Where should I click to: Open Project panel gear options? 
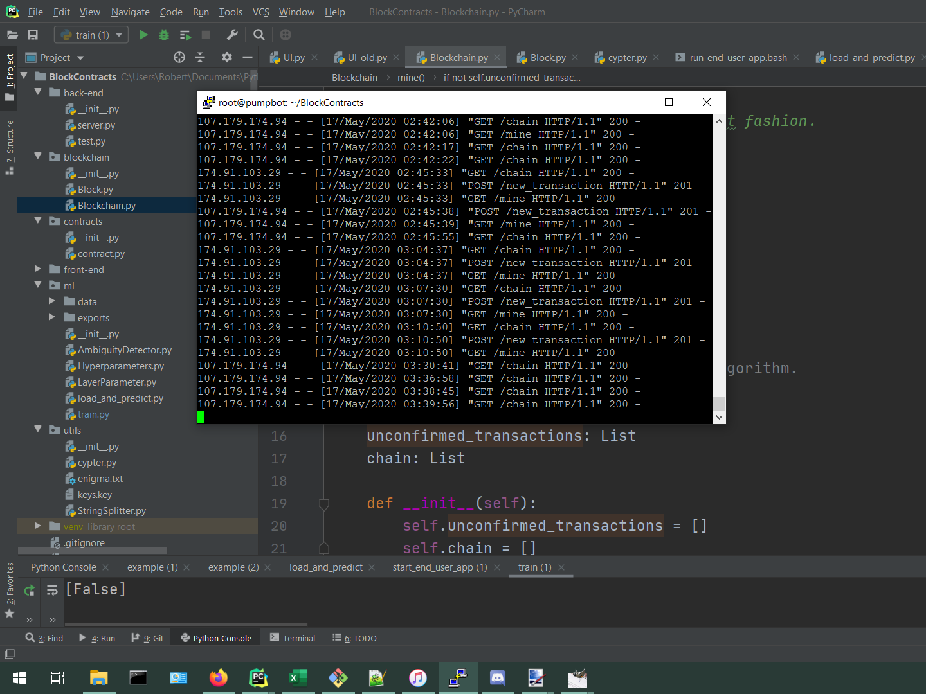[226, 57]
